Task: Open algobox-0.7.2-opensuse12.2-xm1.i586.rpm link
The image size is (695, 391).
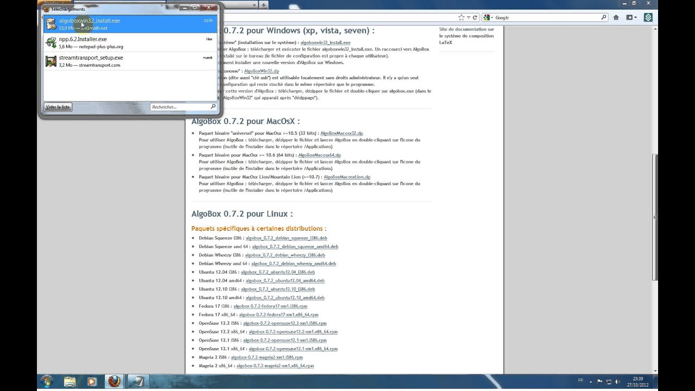Action: pyautogui.click(x=285, y=323)
